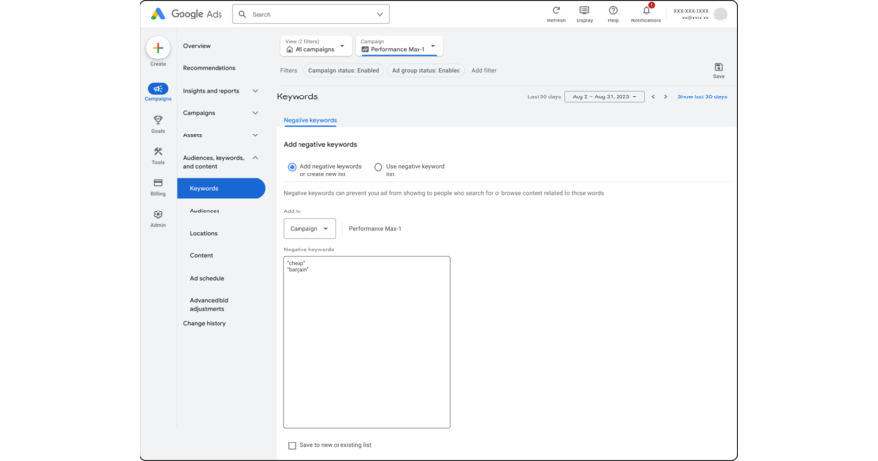
Task: Go to next date range arrow
Action: coord(665,96)
